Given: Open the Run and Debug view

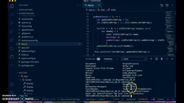Looking at the screenshot, I should coord(12,31).
